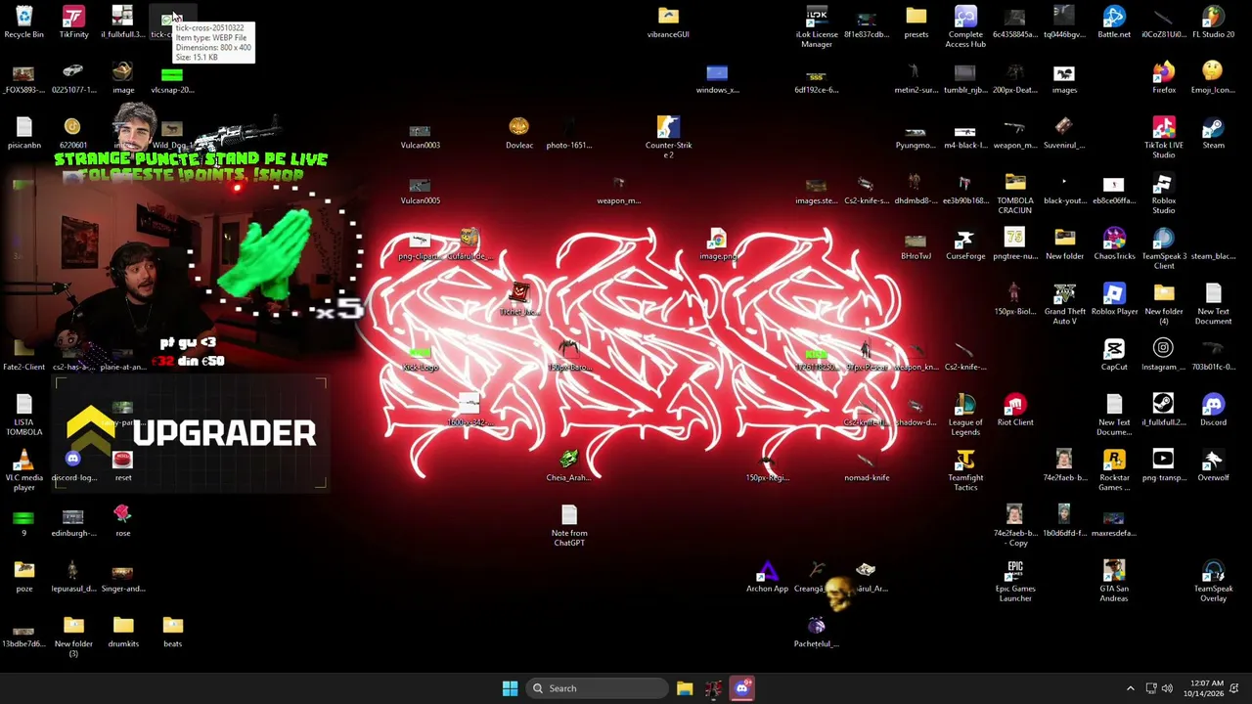Open the Instagram desktop shortcut
This screenshot has width=1252, height=704.
1163,355
